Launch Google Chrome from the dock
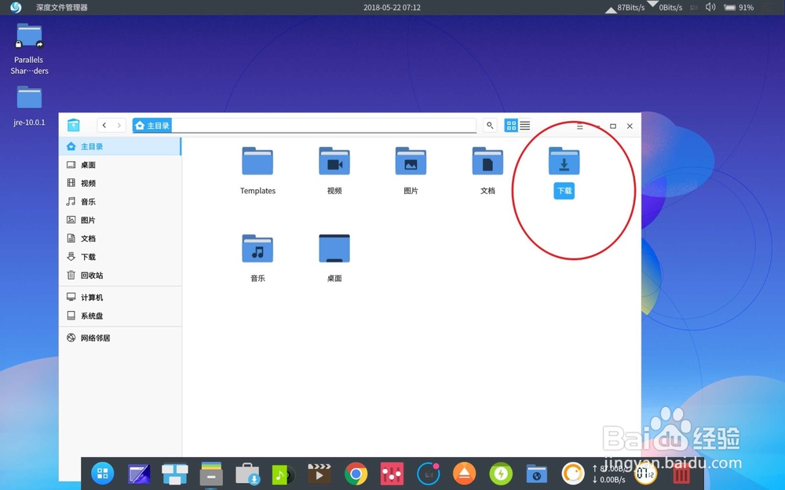The image size is (785, 490). click(356, 474)
